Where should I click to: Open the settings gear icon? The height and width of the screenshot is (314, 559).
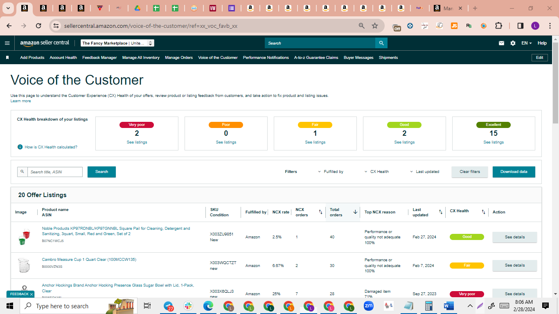[x=513, y=43]
